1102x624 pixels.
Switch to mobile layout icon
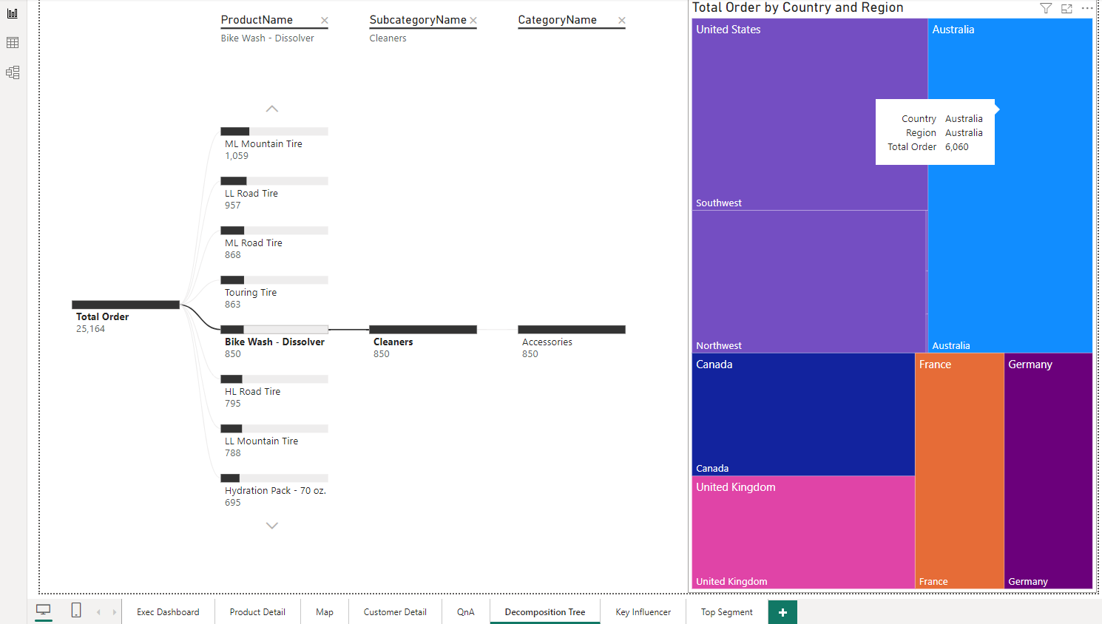coord(76,611)
